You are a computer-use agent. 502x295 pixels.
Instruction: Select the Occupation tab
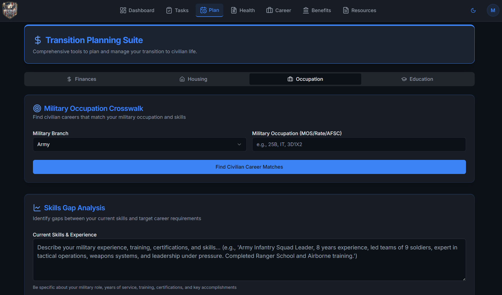click(305, 79)
